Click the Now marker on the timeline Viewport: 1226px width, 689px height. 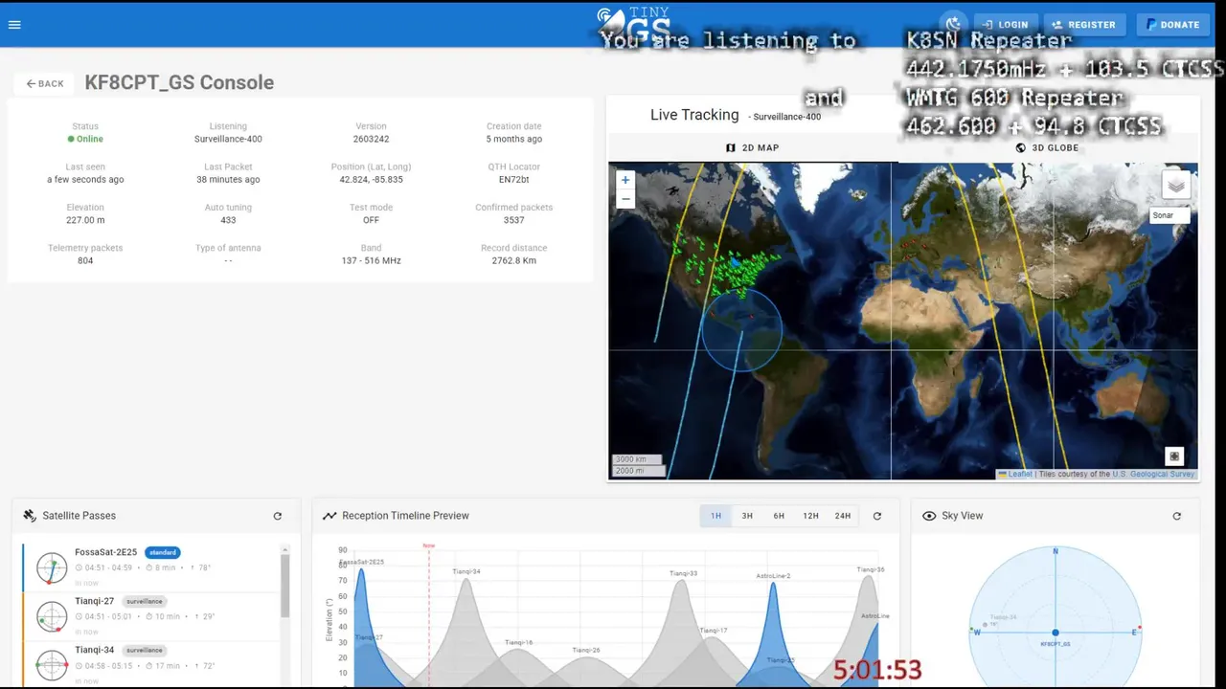pyautogui.click(x=429, y=545)
